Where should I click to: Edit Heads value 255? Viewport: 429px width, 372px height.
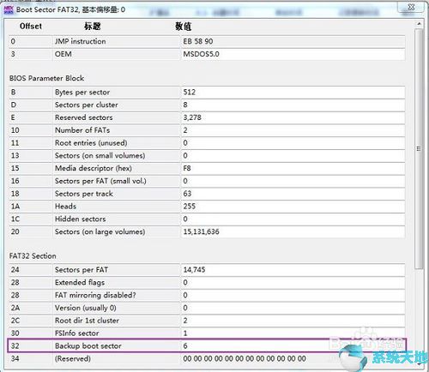pos(293,207)
